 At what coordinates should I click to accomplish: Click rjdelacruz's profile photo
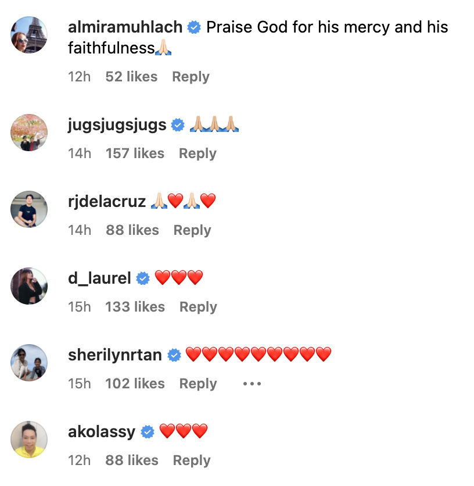(x=29, y=209)
